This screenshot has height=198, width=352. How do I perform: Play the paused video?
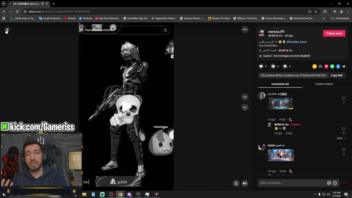click(x=126, y=106)
